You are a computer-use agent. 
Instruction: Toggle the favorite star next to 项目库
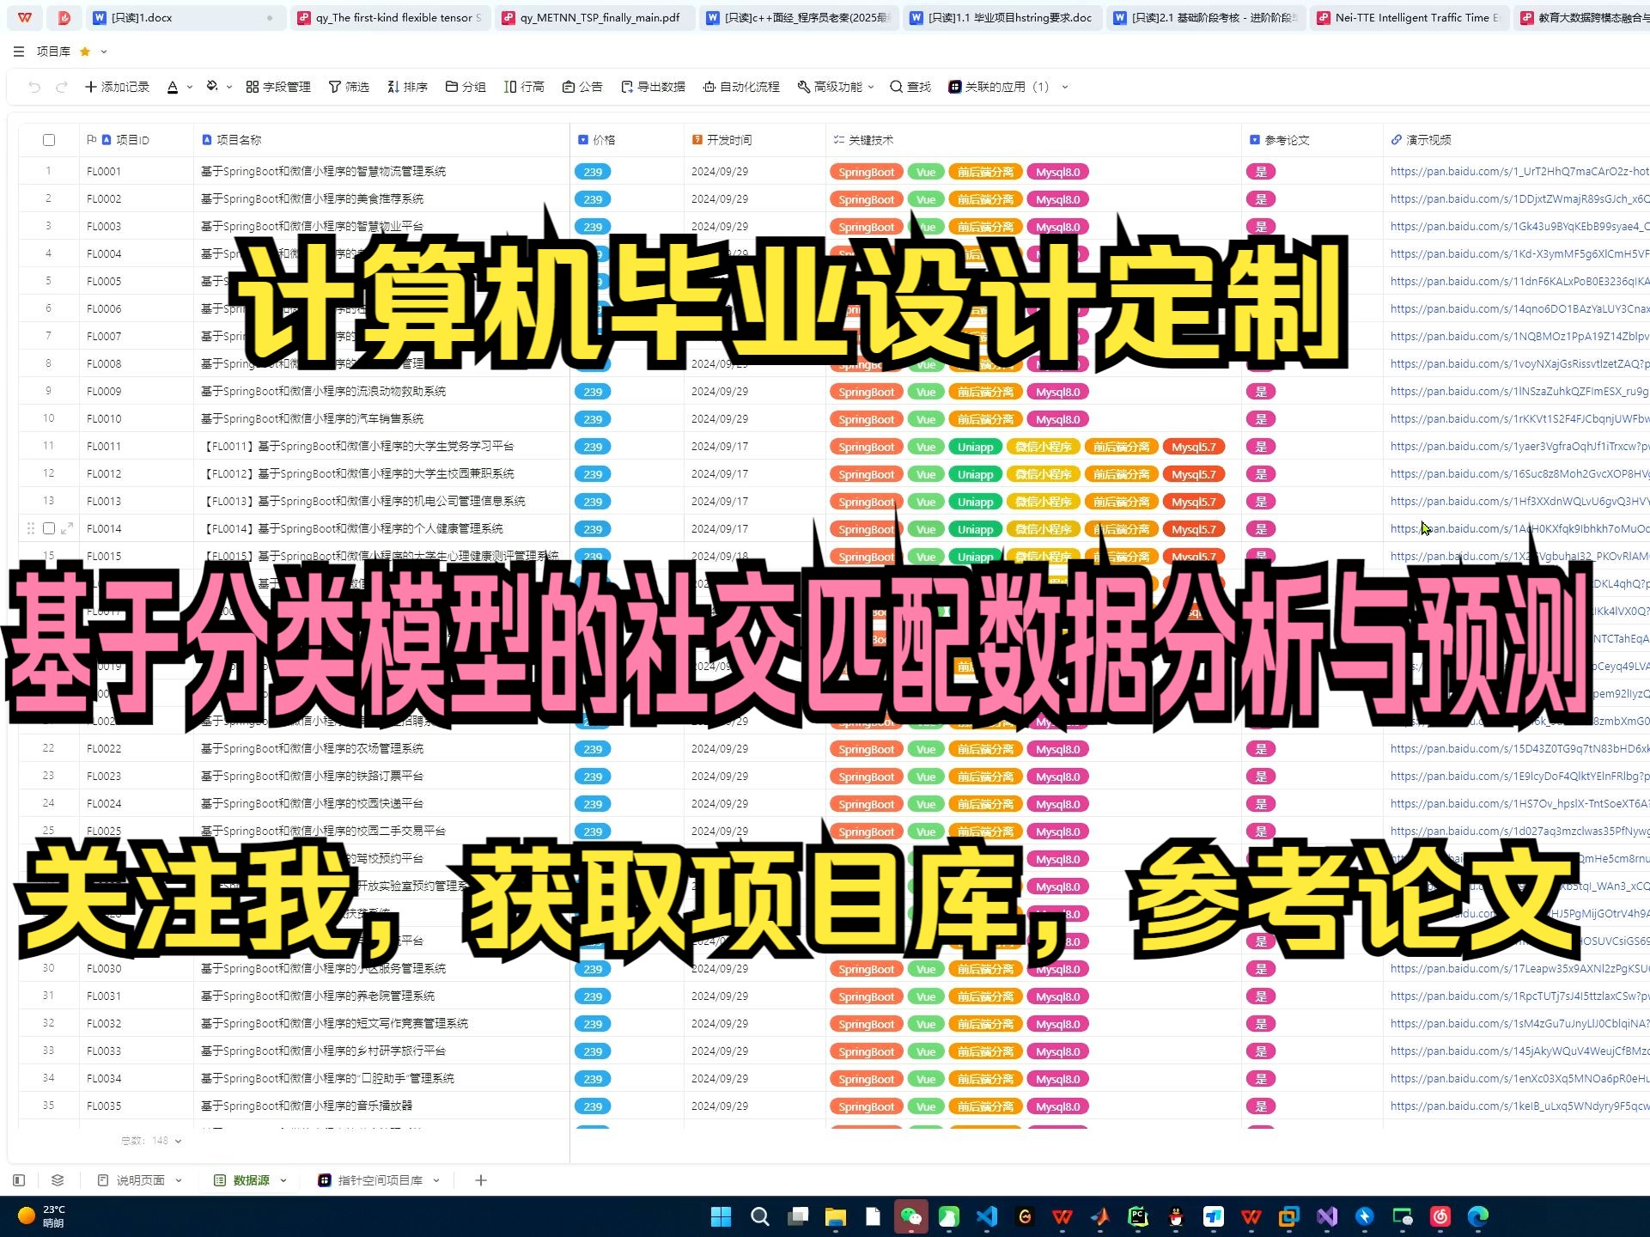click(x=85, y=52)
